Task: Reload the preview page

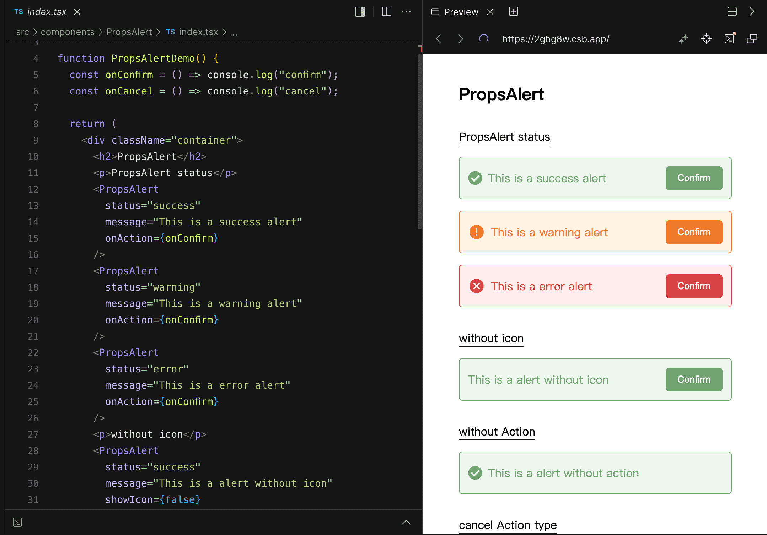Action: pyautogui.click(x=483, y=38)
